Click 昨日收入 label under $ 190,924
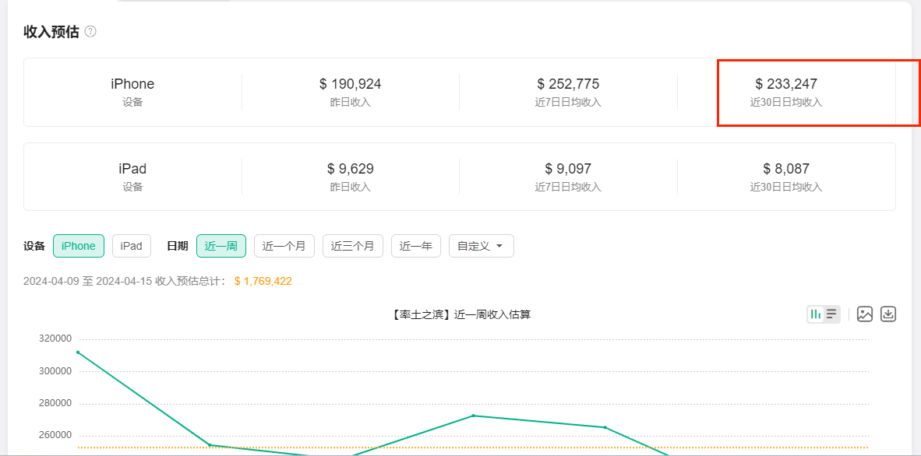Image resolution: width=921 pixels, height=456 pixels. pyautogui.click(x=351, y=102)
